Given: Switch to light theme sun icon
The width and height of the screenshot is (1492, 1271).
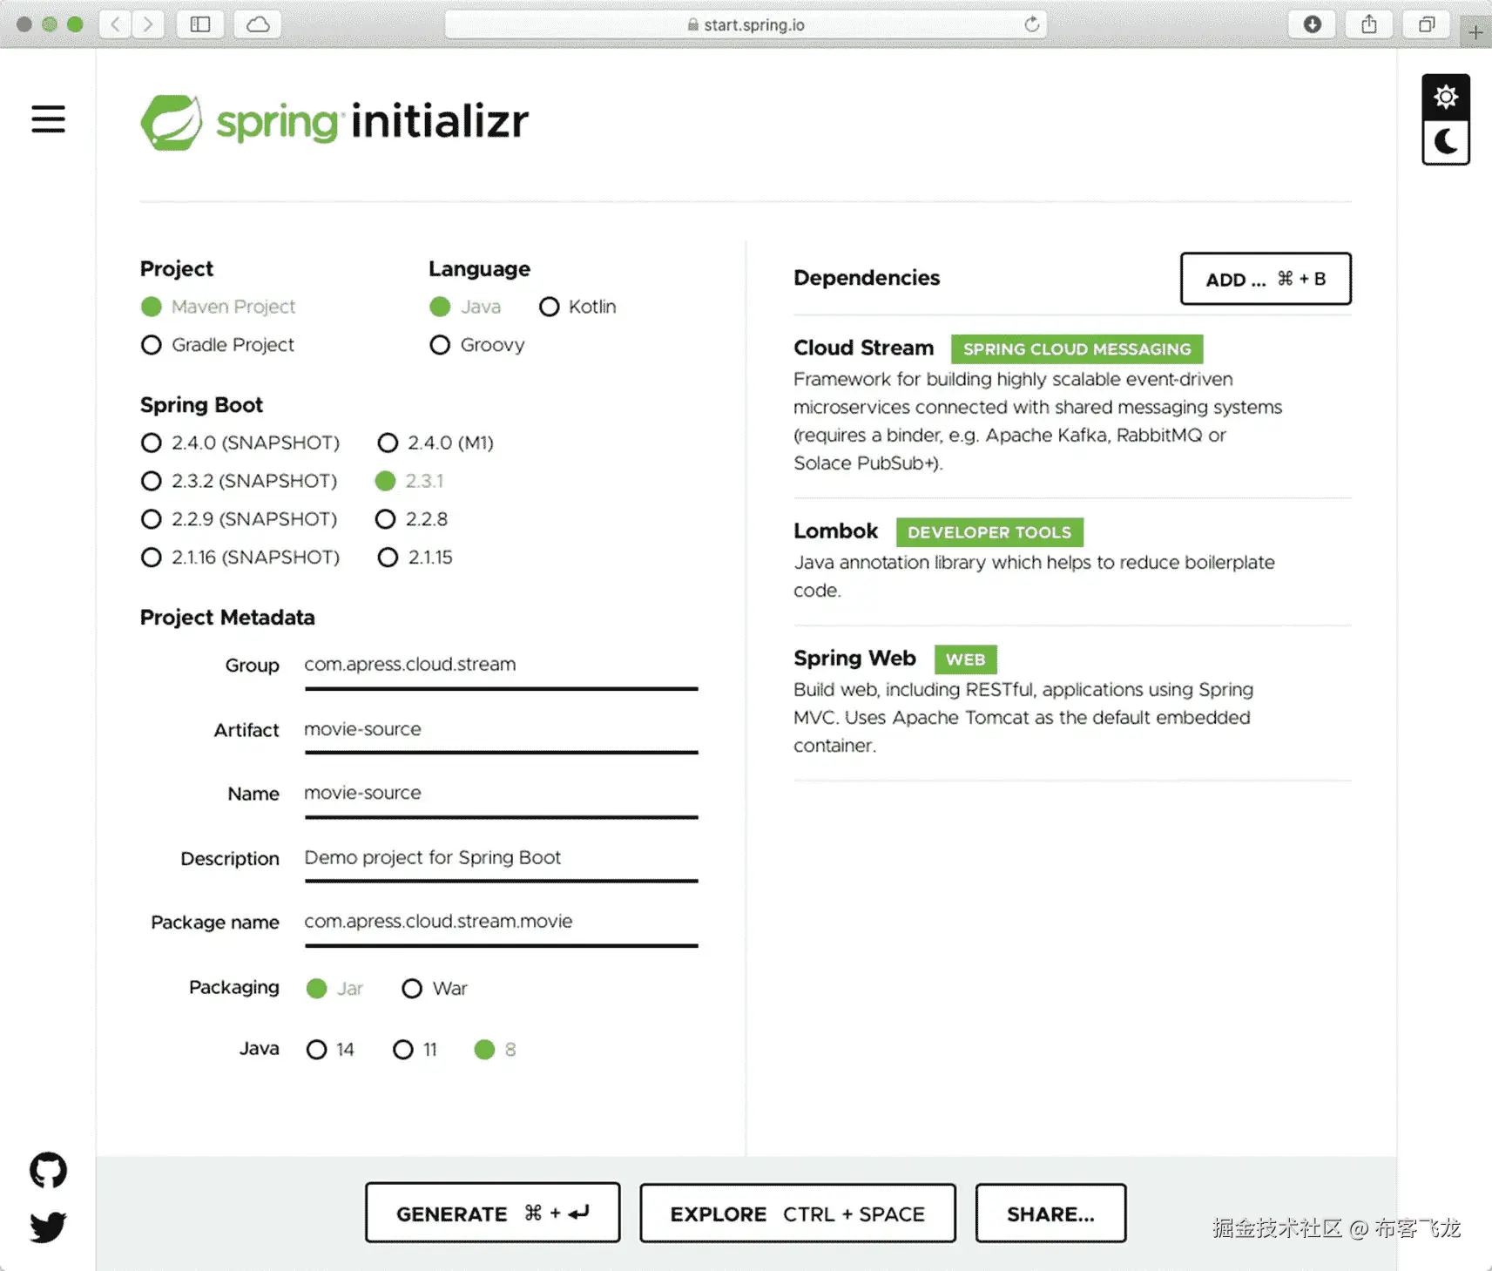Looking at the screenshot, I should [1446, 97].
